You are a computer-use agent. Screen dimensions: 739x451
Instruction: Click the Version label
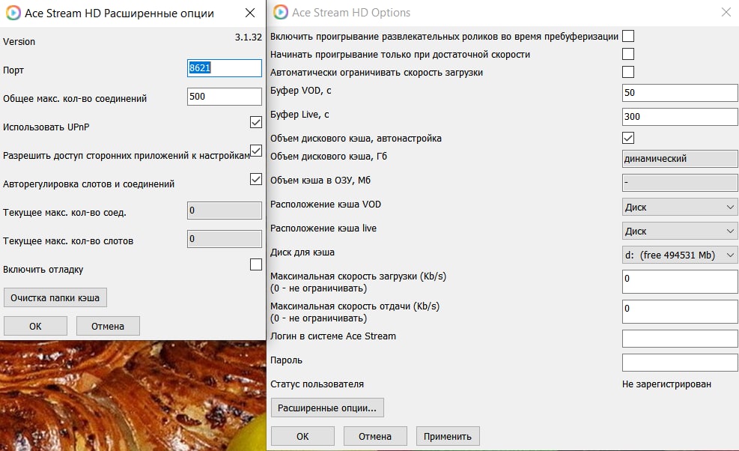click(19, 41)
